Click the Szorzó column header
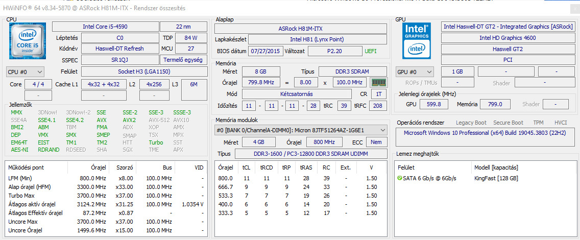Viewport: 580px width, 240px height. click(124, 167)
